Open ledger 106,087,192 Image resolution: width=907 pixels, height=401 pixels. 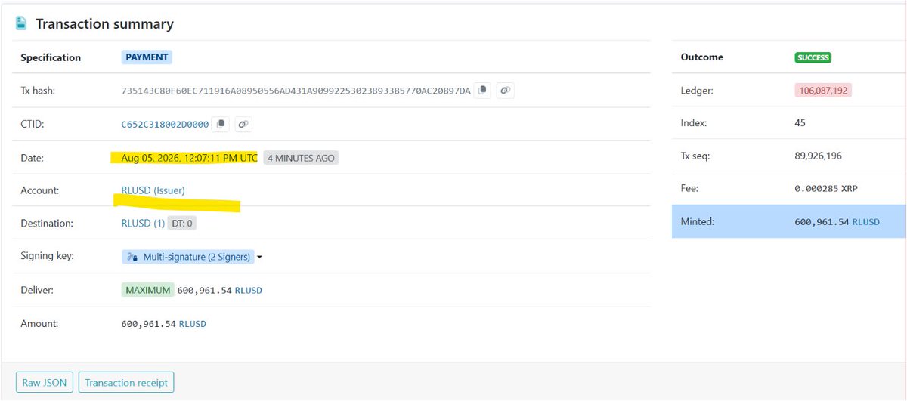[x=823, y=91]
